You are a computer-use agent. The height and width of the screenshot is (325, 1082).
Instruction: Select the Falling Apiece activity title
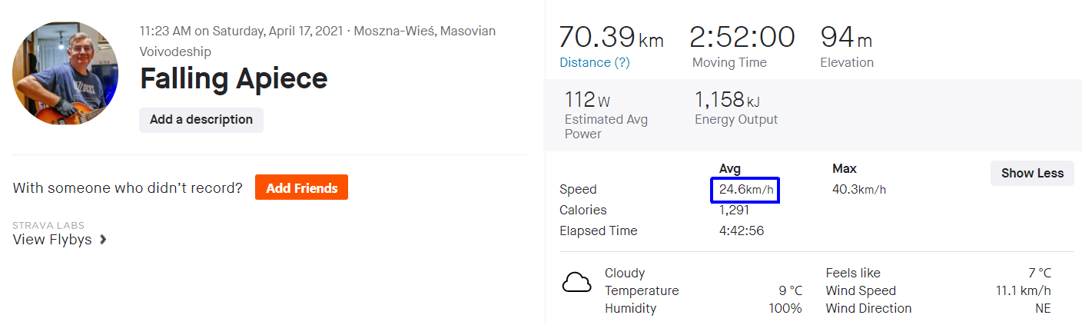234,78
